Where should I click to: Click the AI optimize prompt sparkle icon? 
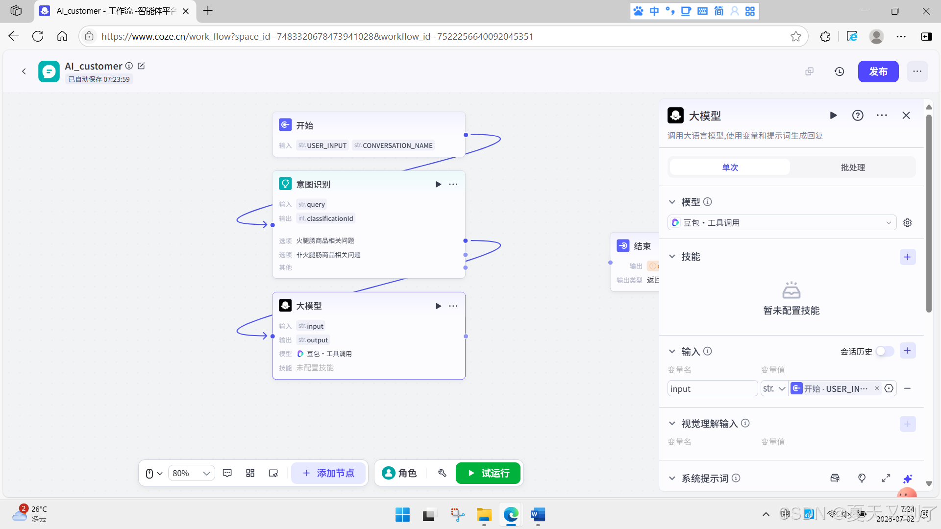(x=908, y=479)
